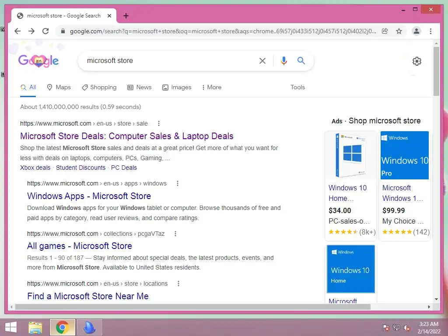Image resolution: width=448 pixels, height=336 pixels.
Task: Click the Google Valentine doodle logo
Action: point(38,60)
